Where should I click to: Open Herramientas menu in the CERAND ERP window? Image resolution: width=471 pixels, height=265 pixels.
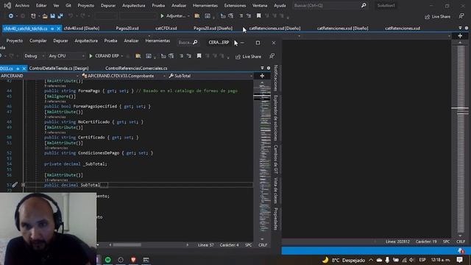click(157, 40)
